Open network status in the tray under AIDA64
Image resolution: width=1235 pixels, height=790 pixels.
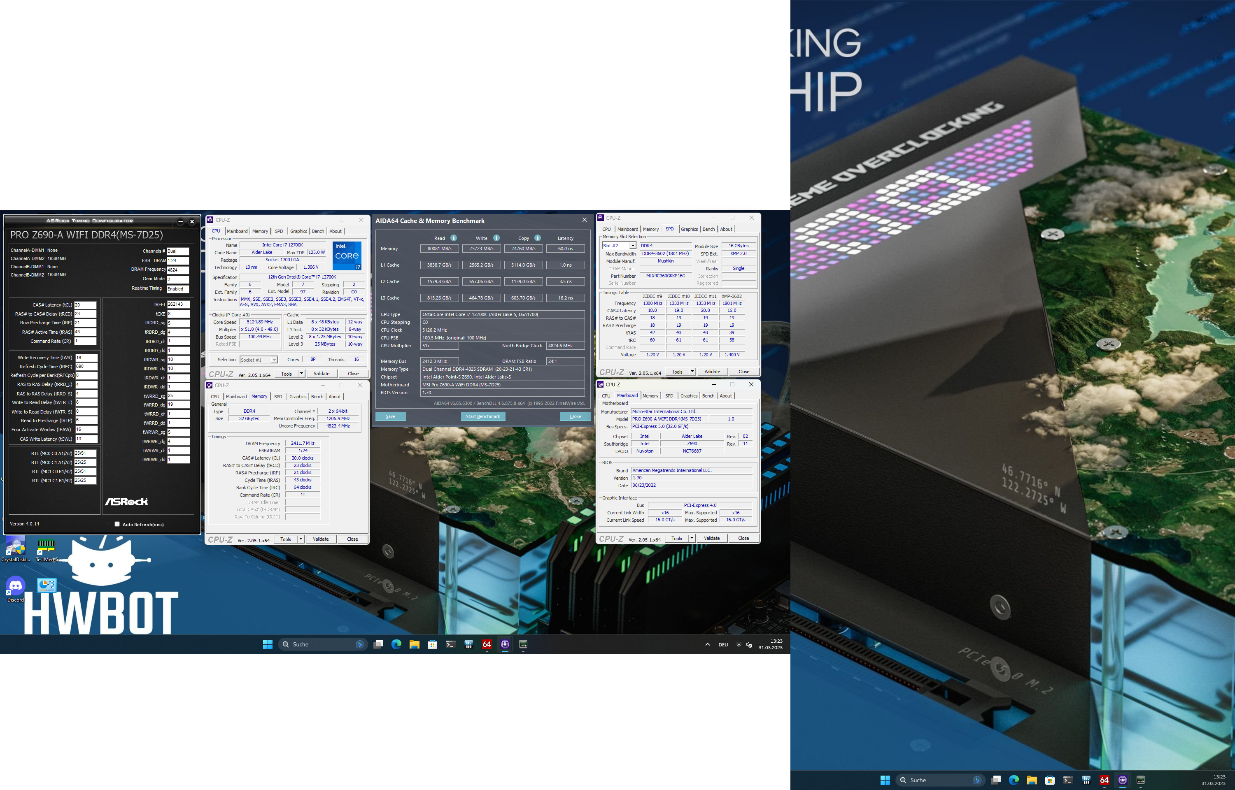pyautogui.click(x=739, y=645)
